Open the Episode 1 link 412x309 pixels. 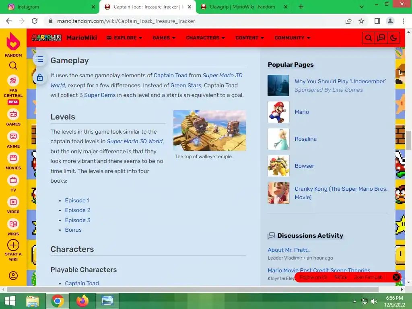point(77,200)
